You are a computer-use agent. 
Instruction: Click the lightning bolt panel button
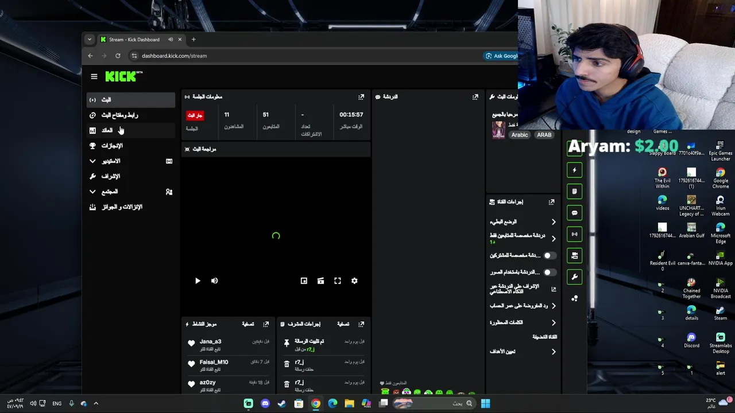coord(574,170)
